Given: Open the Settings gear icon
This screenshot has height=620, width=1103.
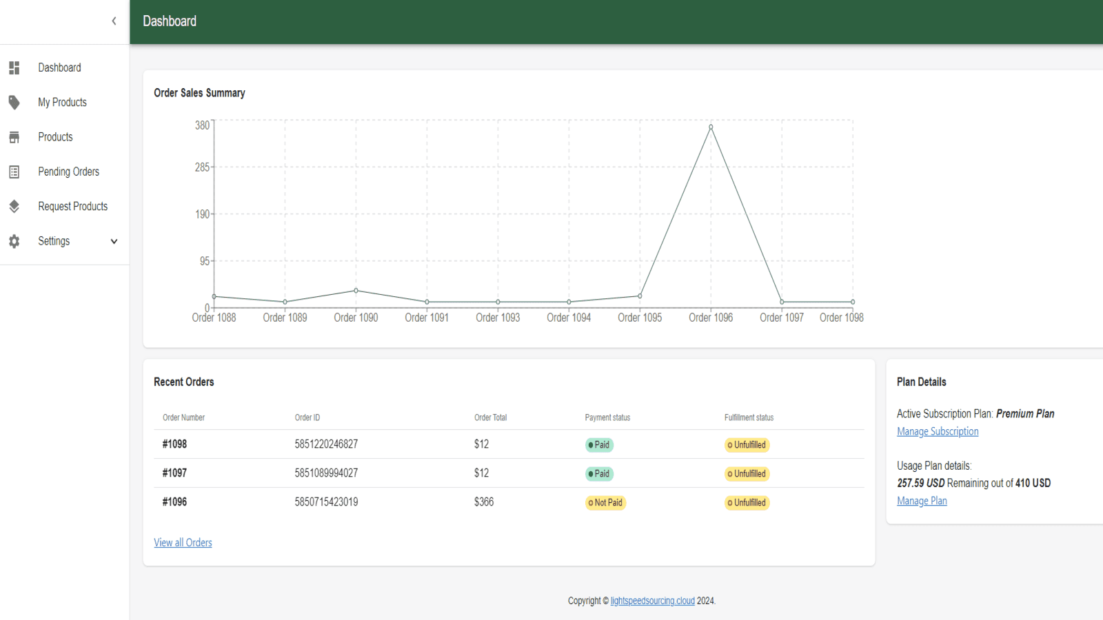Looking at the screenshot, I should point(14,240).
